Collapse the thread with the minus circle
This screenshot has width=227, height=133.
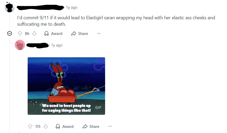pos(10,33)
